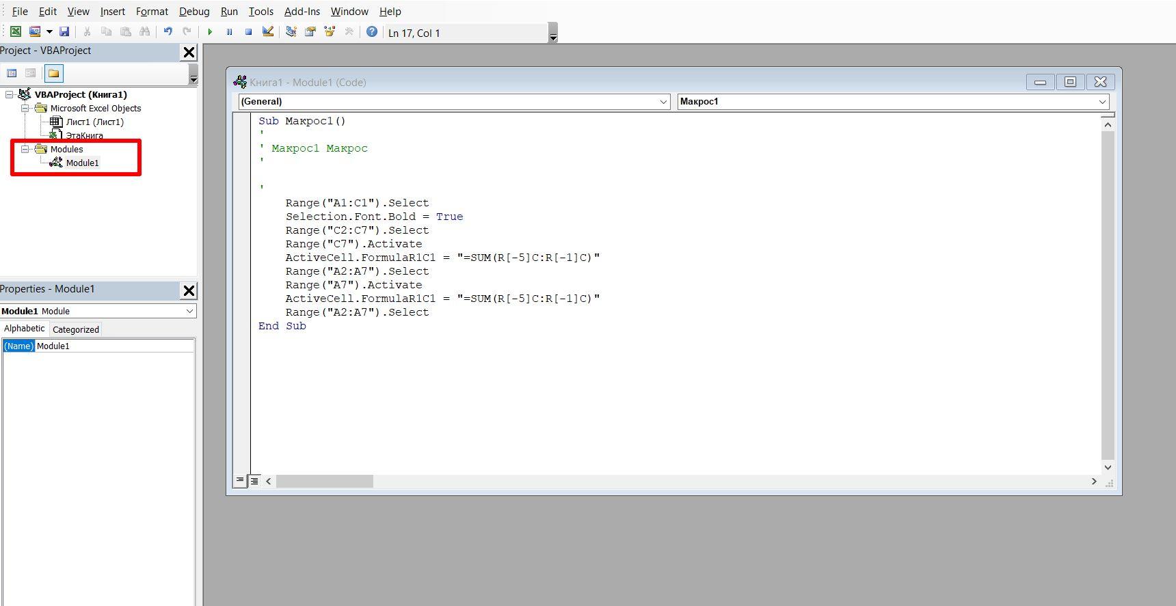Open the Toolbar Options arrow after the Ln 17 box

pyautogui.click(x=553, y=33)
